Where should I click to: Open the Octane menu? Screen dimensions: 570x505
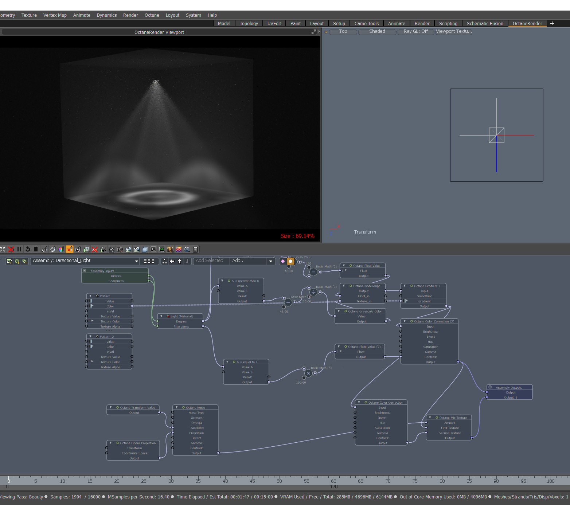152,15
